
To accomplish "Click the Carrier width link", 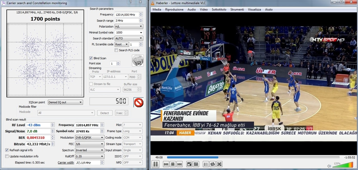I will click(x=66, y=162).
